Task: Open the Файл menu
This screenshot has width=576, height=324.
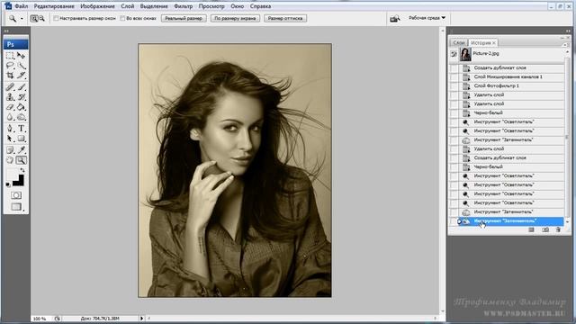Action: pyautogui.click(x=22, y=6)
